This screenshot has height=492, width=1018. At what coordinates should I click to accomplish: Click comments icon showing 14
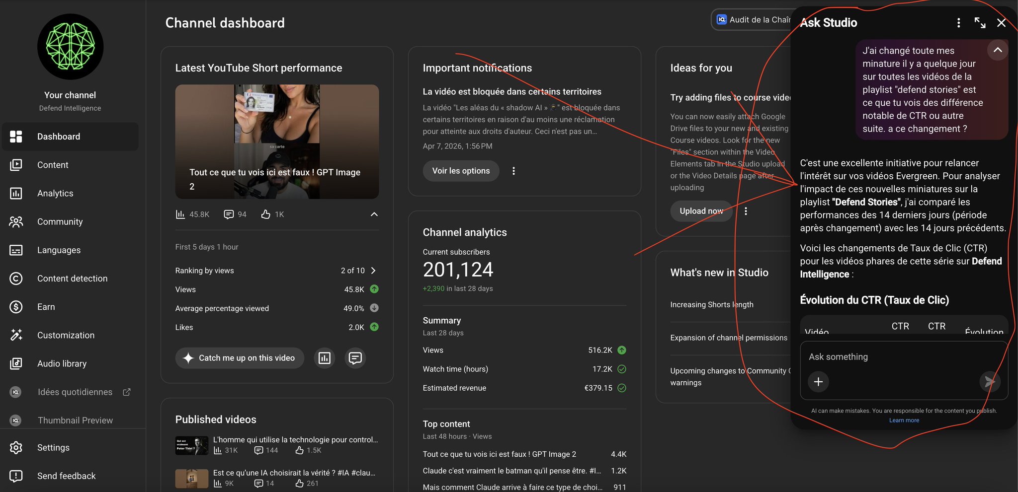point(259,483)
